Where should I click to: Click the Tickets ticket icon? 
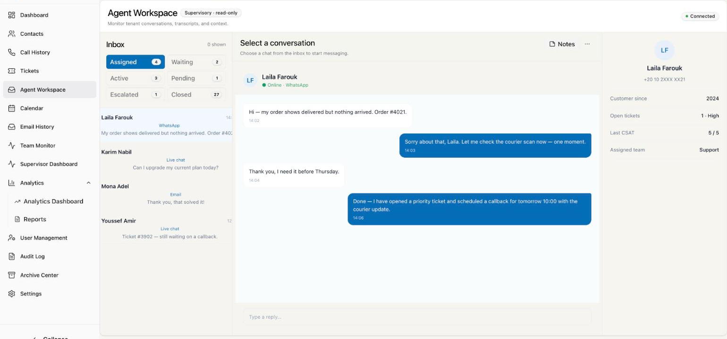12,71
